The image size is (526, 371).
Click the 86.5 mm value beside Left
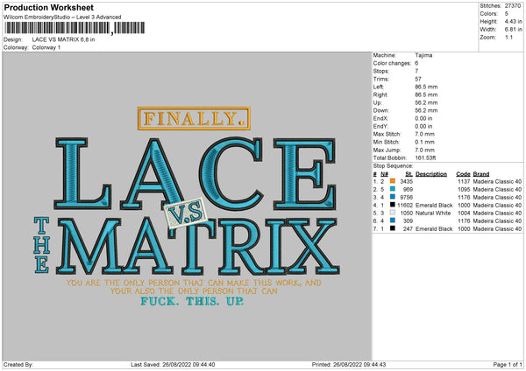(x=426, y=87)
